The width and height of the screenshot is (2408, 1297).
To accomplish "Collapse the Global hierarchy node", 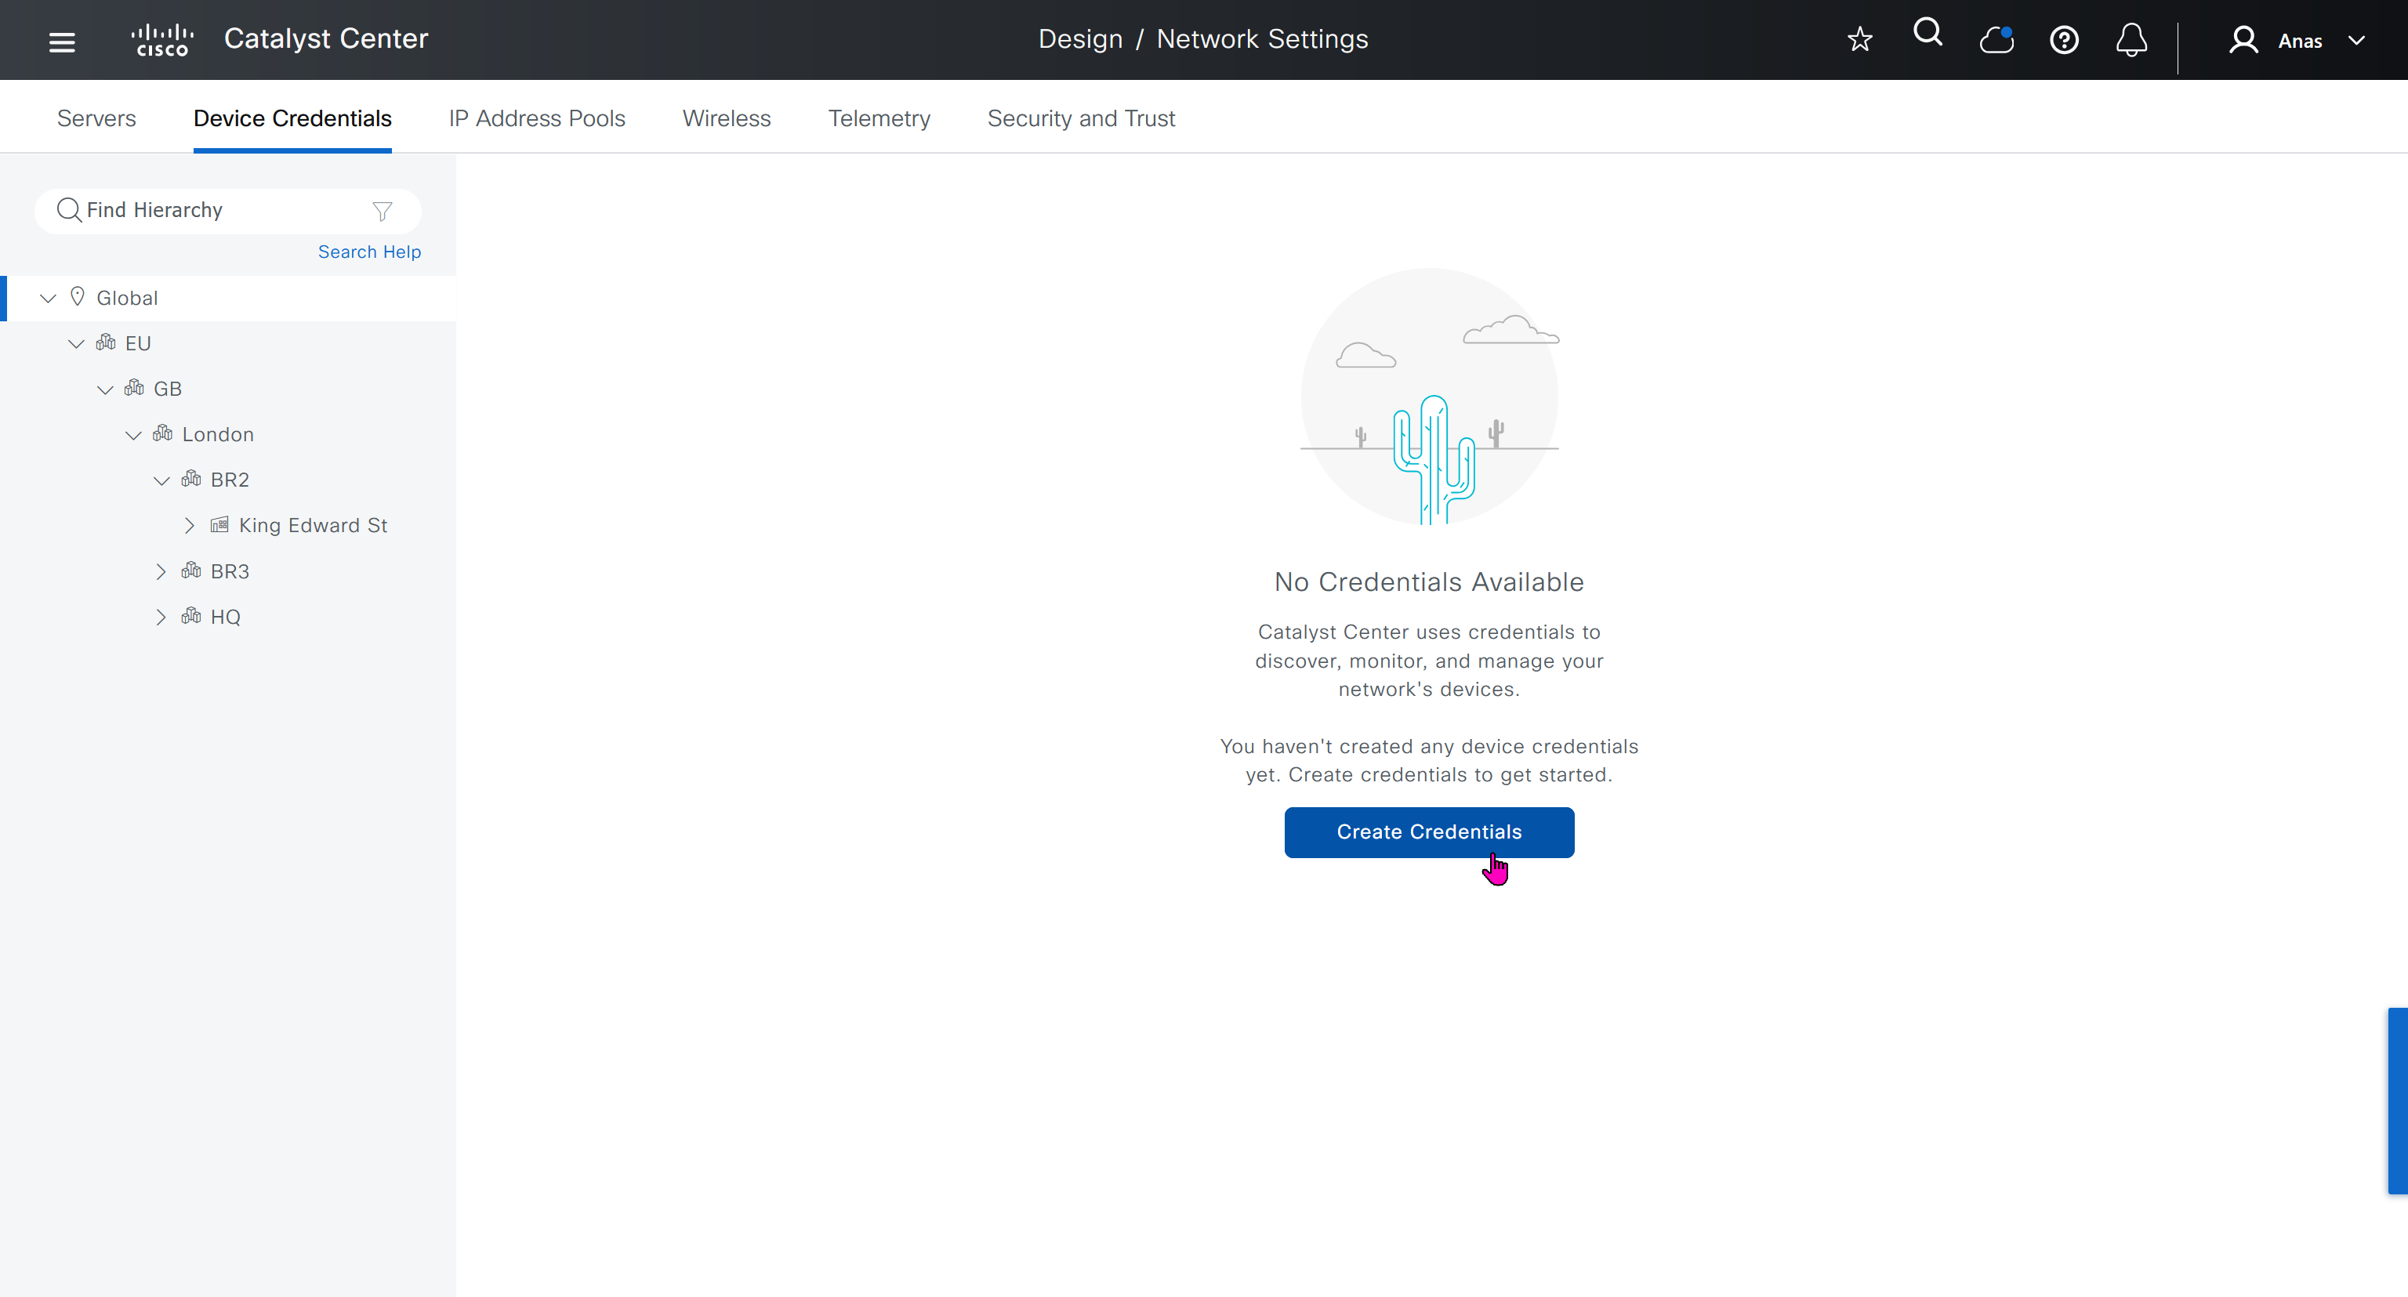I will point(48,298).
